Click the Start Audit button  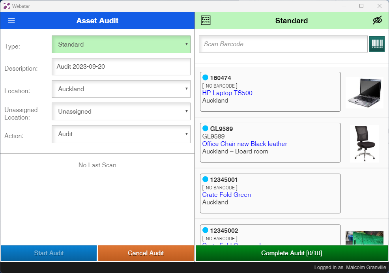49,253
